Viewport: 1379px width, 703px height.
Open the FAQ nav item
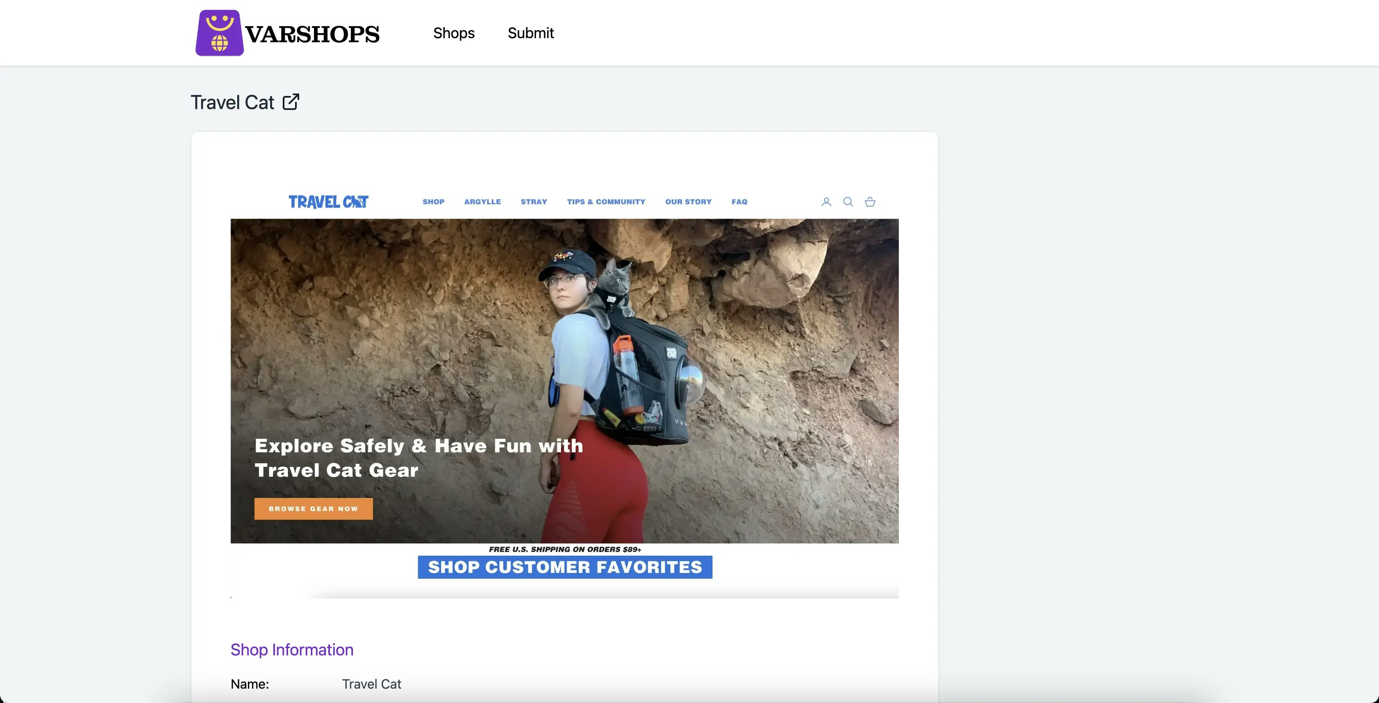(x=739, y=202)
